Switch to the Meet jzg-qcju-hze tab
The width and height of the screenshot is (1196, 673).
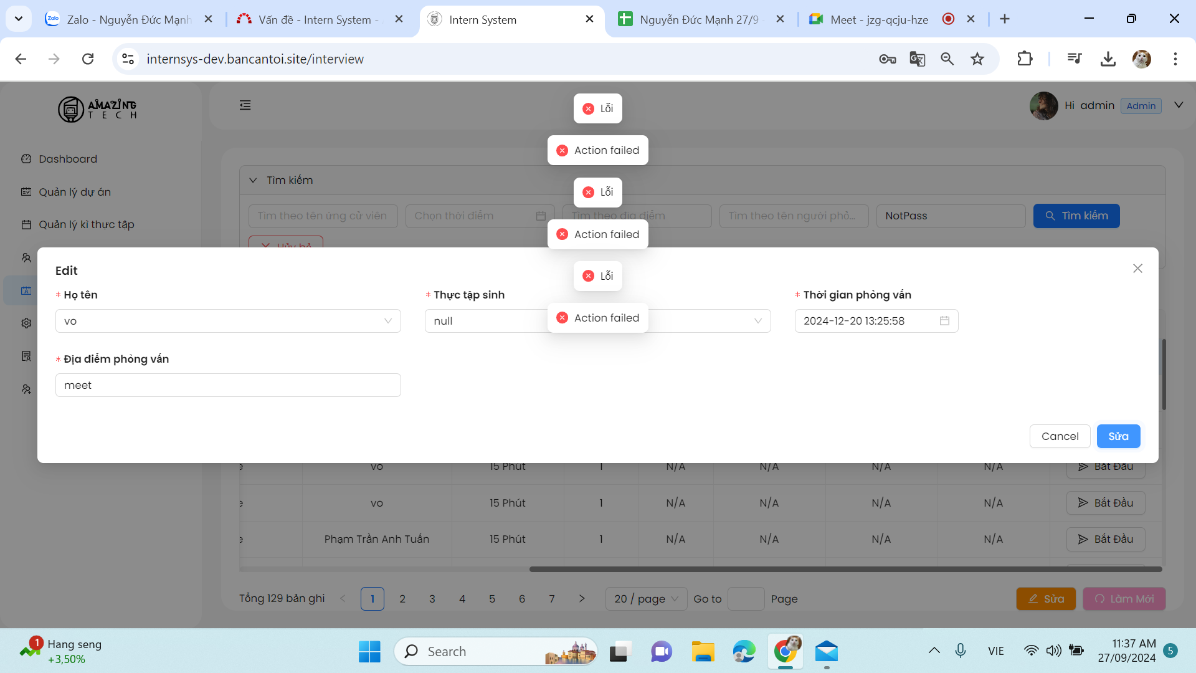coord(878,19)
